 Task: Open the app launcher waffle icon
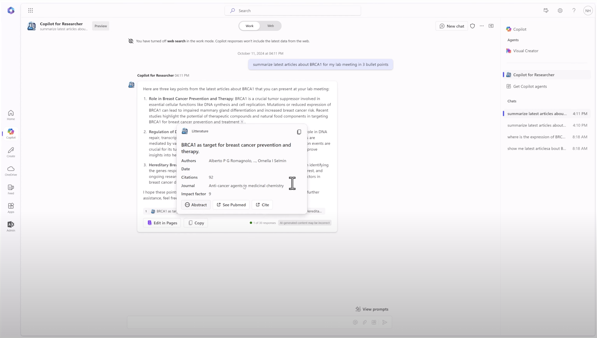pyautogui.click(x=30, y=10)
